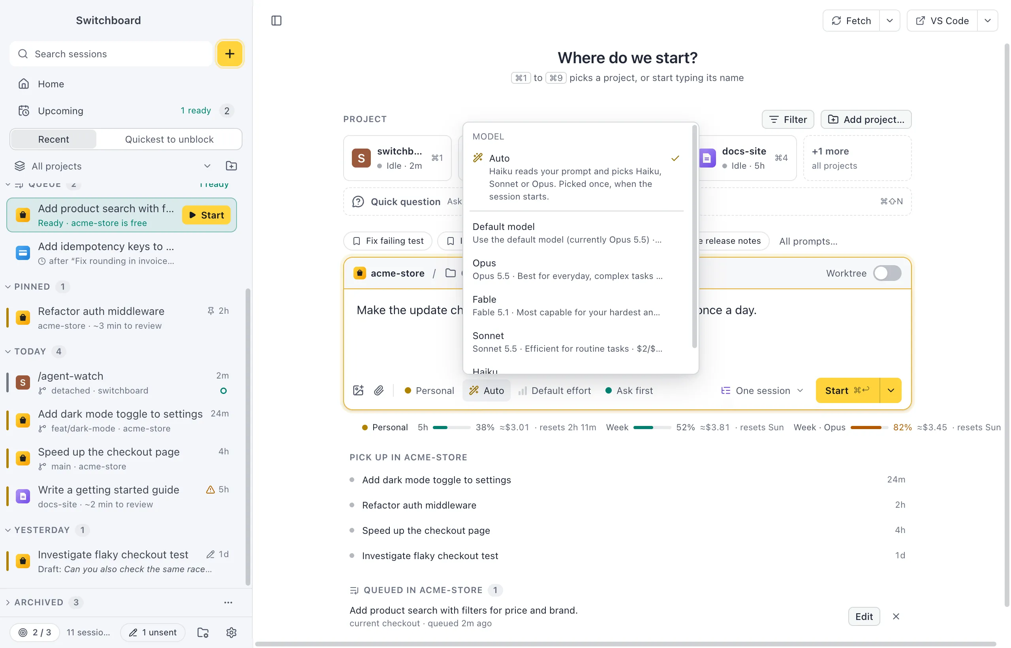Click the running status circle on /agent-watch
The height and width of the screenshot is (648, 1011).
click(224, 391)
